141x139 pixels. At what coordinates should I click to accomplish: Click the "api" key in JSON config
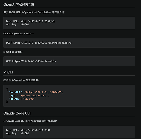[13, 96]
